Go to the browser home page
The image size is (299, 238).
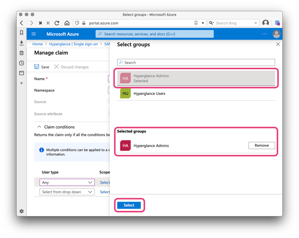67,23
